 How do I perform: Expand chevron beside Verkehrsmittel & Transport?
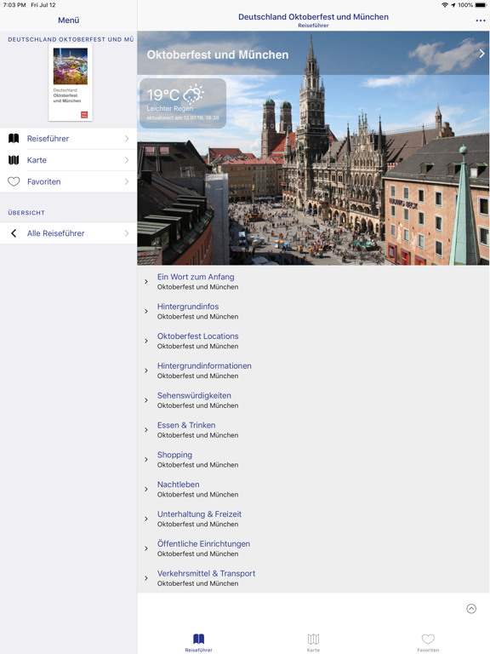click(145, 577)
